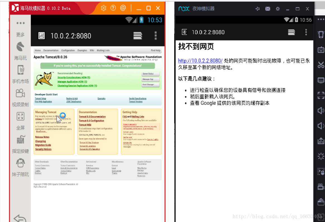Open Configuration in Tomcat nav bar
This screenshot has height=222, width=325.
[68, 50]
